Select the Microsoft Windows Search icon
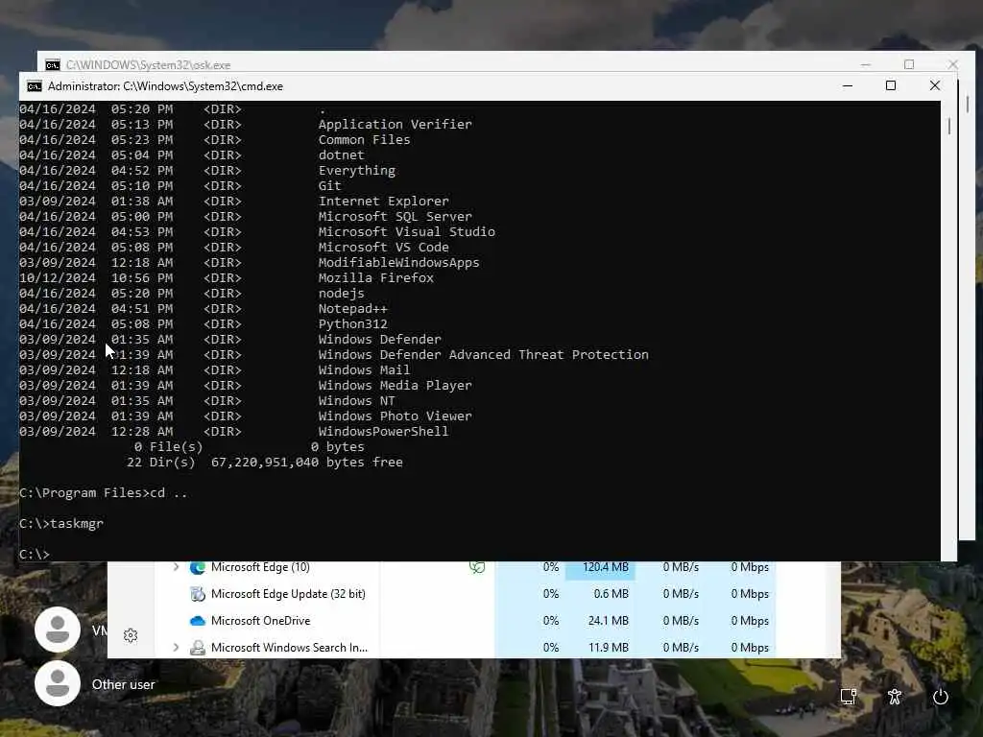Screen dimensions: 983x737 click(198, 648)
